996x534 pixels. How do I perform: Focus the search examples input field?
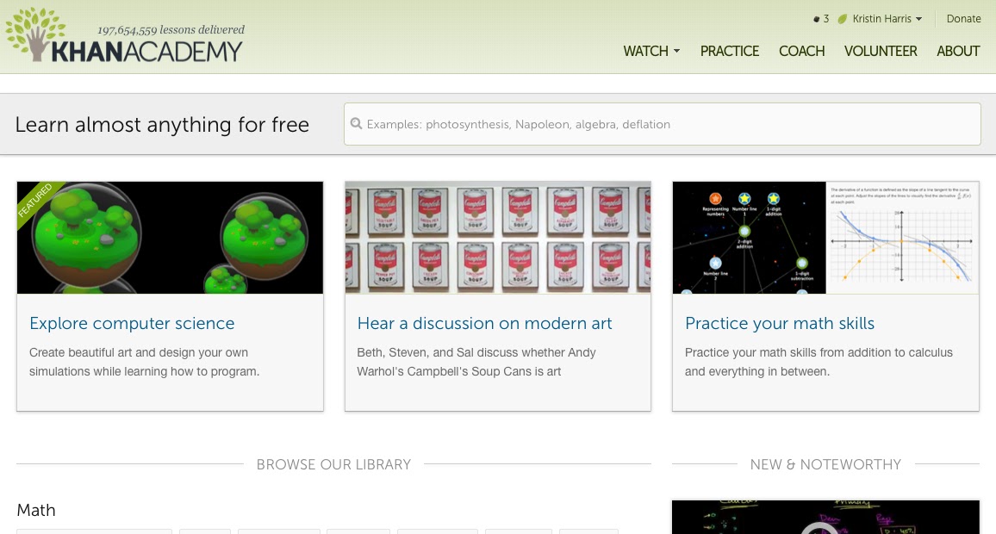click(x=663, y=124)
